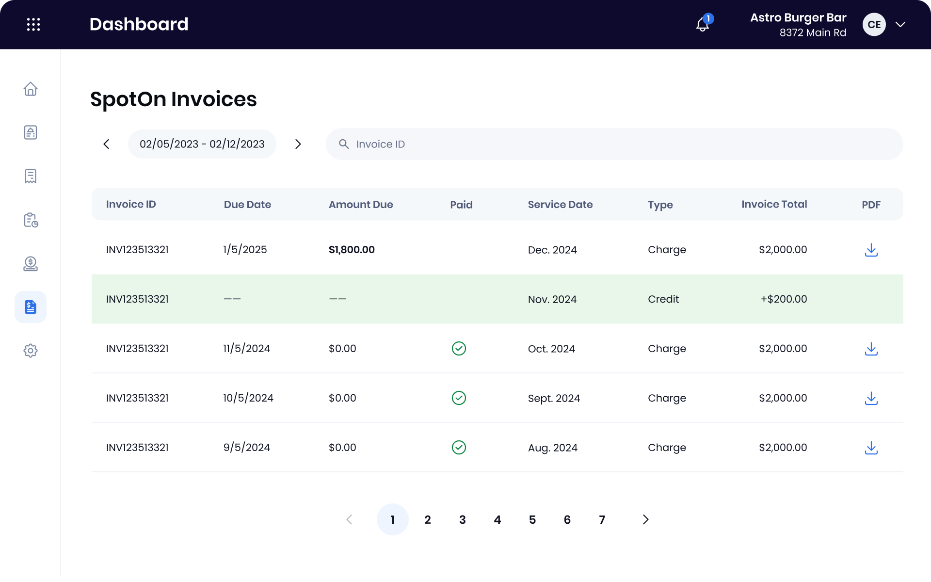Click Astro Burger Bar account name

click(798, 17)
